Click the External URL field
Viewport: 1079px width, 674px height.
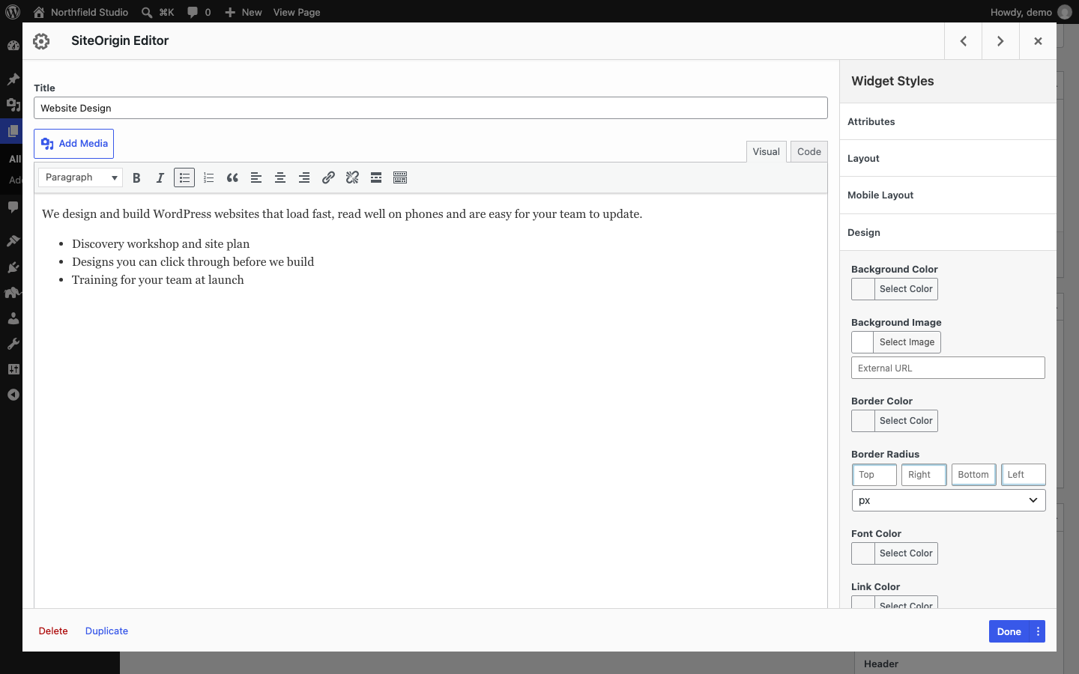pos(948,368)
